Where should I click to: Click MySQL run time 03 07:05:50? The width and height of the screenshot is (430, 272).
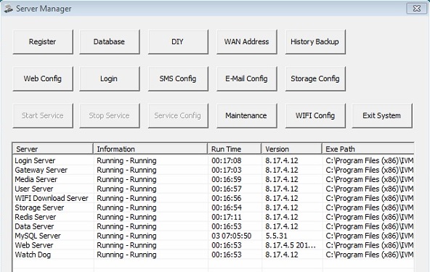pyautogui.click(x=232, y=236)
